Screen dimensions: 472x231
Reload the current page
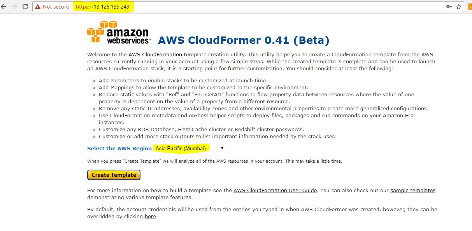point(25,7)
